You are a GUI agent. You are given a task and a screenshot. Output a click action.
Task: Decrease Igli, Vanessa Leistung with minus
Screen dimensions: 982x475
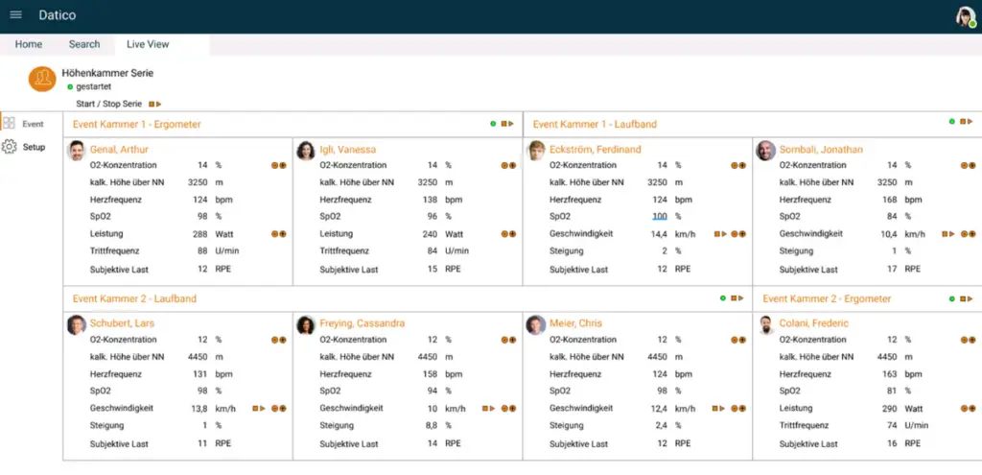pos(504,234)
